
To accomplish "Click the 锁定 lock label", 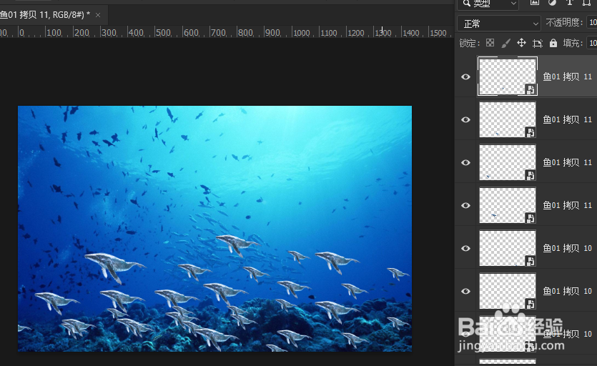I will click(x=470, y=43).
